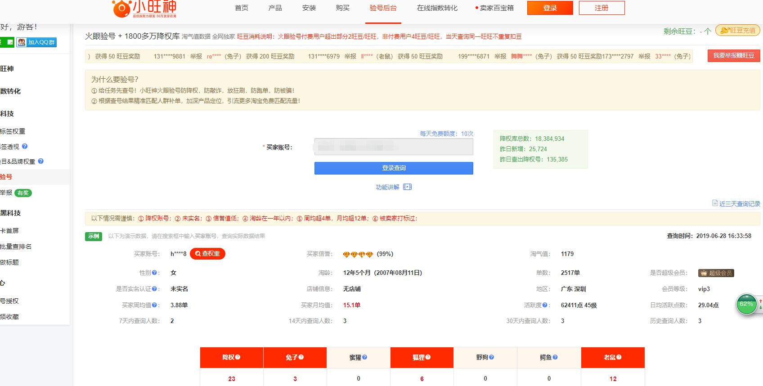
Task: Click the 62411点 45级 activity value
Action: (579, 305)
